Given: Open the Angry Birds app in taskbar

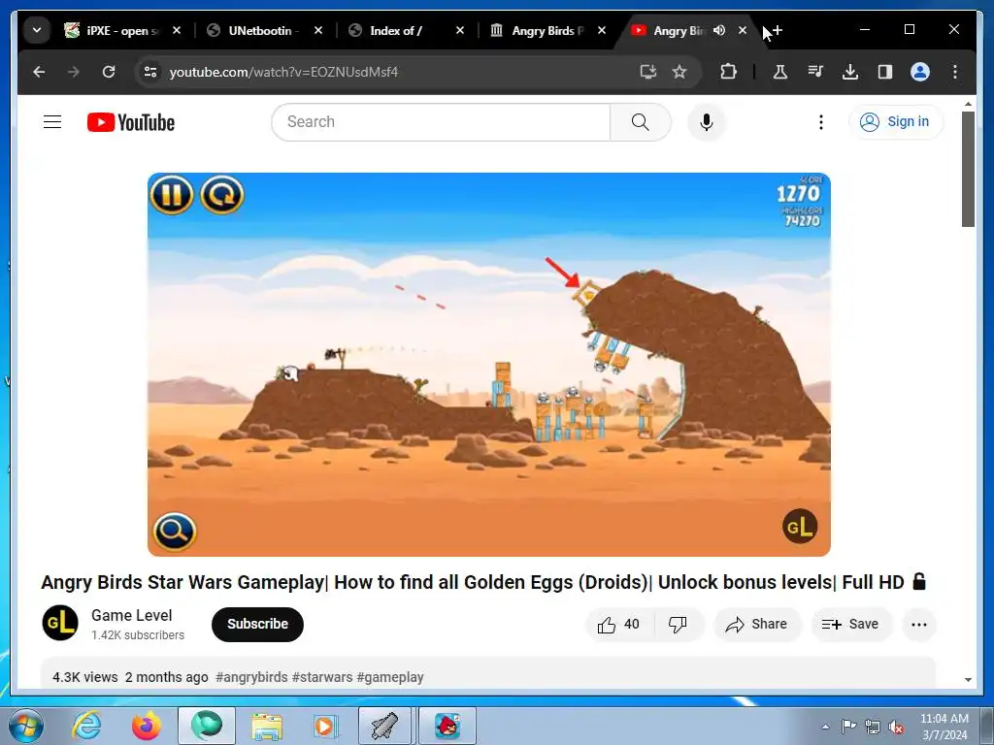Looking at the screenshot, I should (x=447, y=726).
